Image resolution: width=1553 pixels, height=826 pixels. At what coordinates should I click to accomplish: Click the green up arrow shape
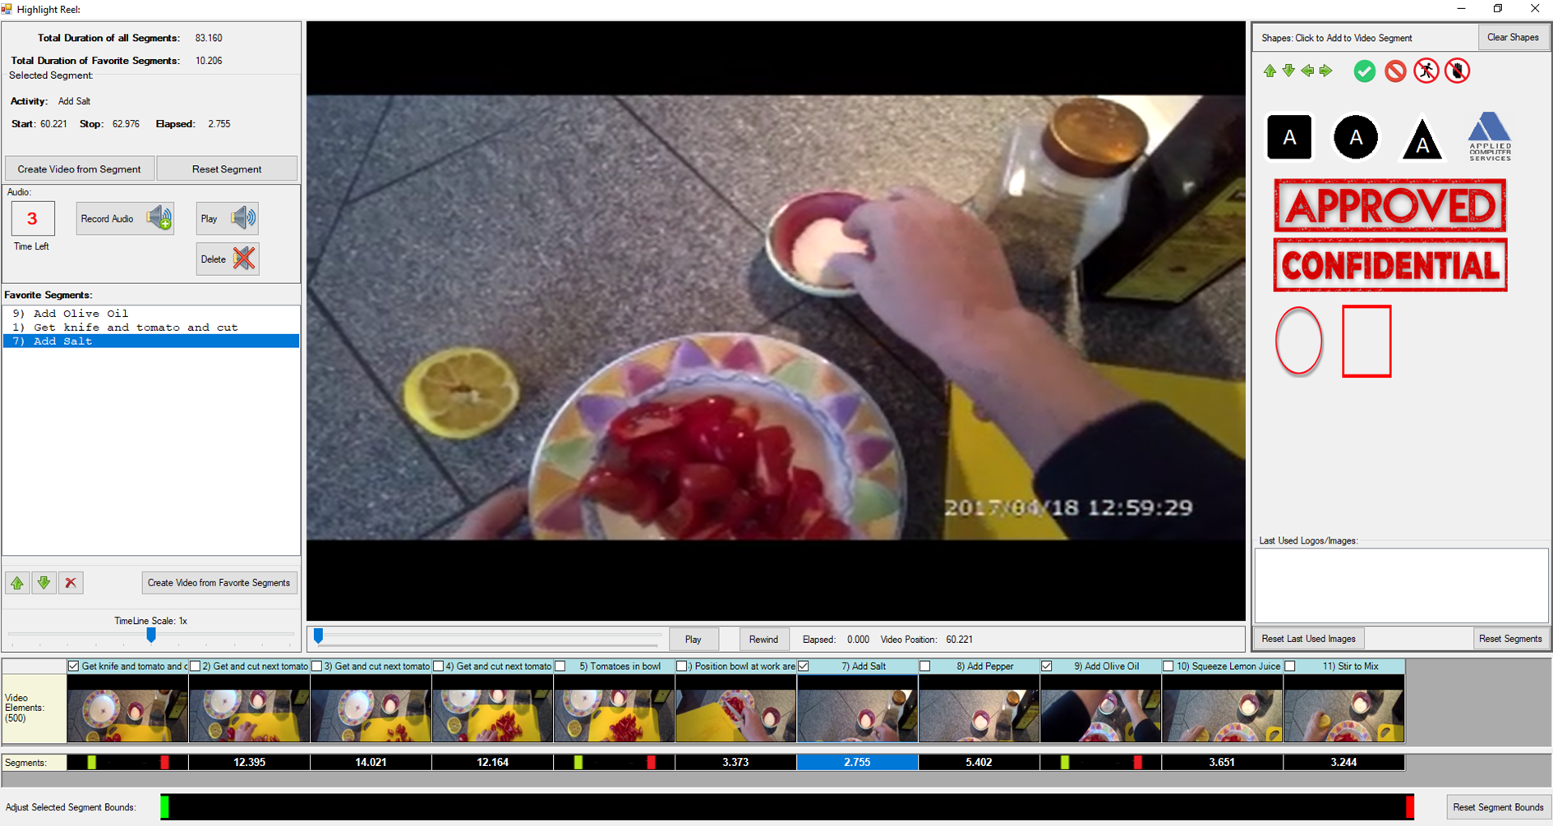coord(1270,71)
